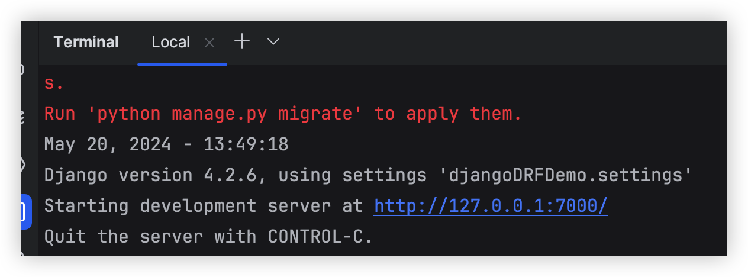Click the red 's.' output line

[x=53, y=83]
